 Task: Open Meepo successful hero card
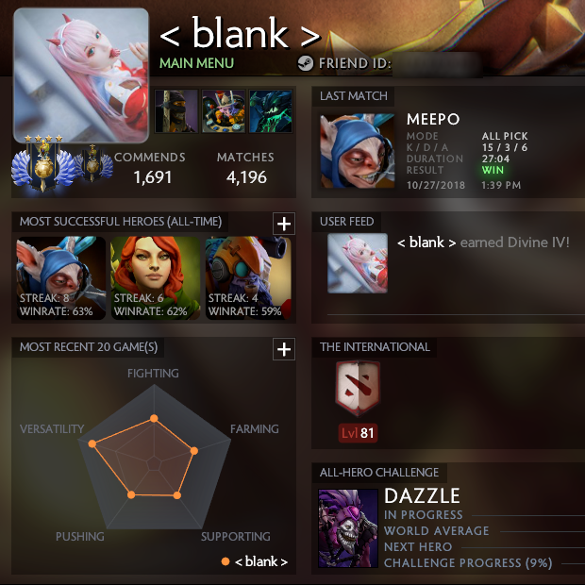point(61,278)
